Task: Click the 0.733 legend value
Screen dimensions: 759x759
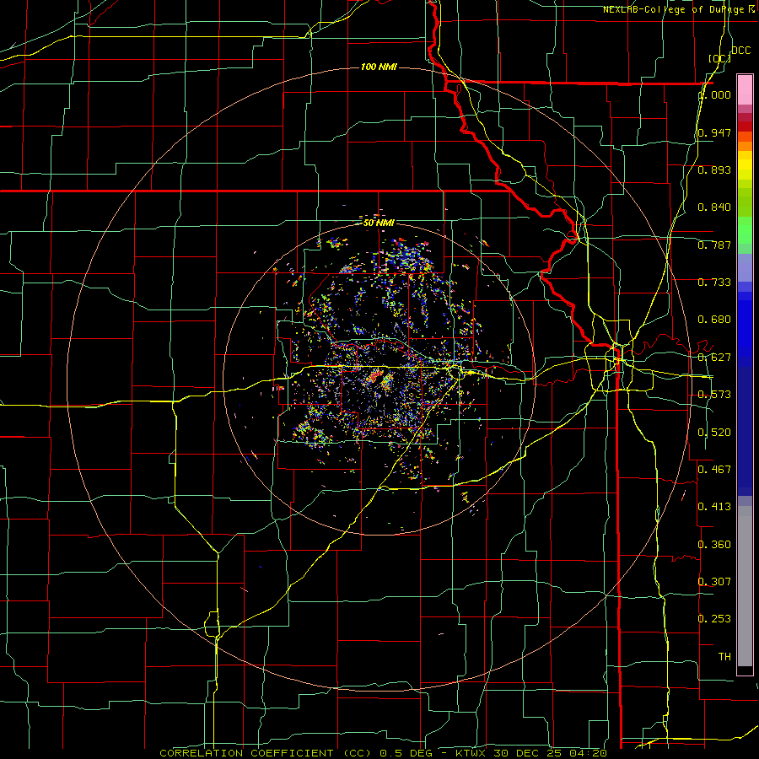Action: [x=714, y=283]
